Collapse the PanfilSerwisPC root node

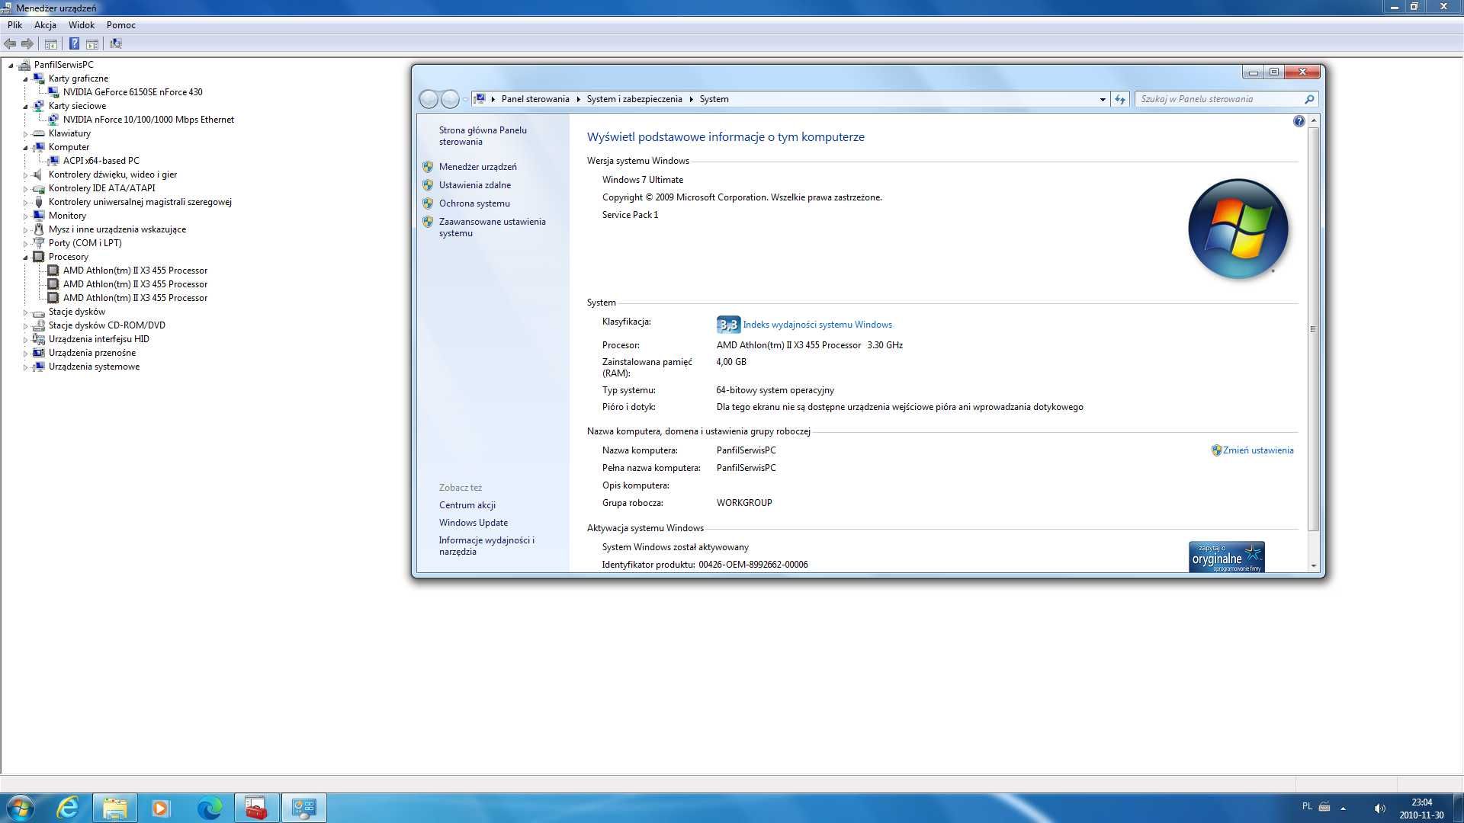(11, 65)
